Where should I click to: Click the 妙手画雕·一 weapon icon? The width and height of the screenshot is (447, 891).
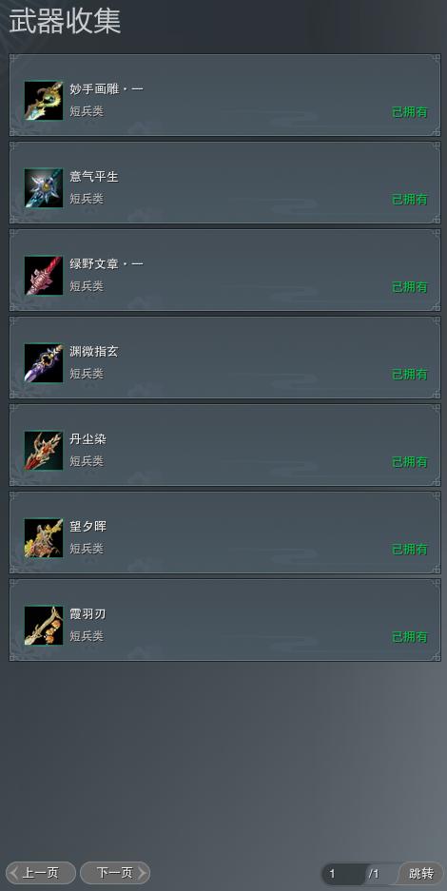44,101
